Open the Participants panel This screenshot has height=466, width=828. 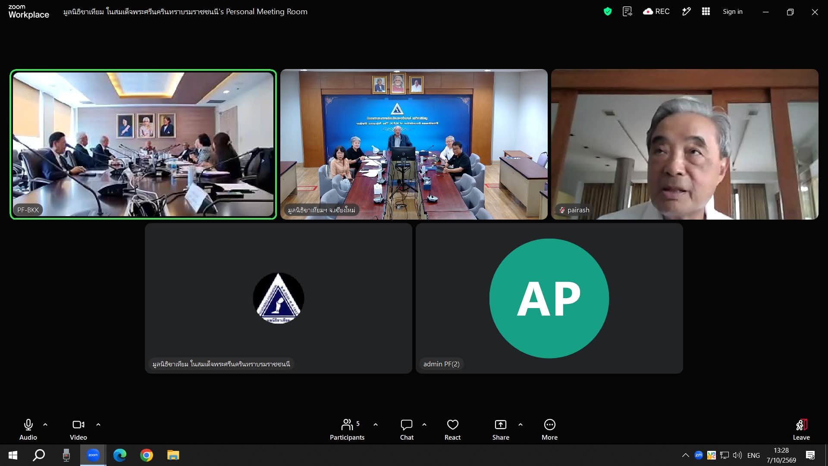[347, 430]
